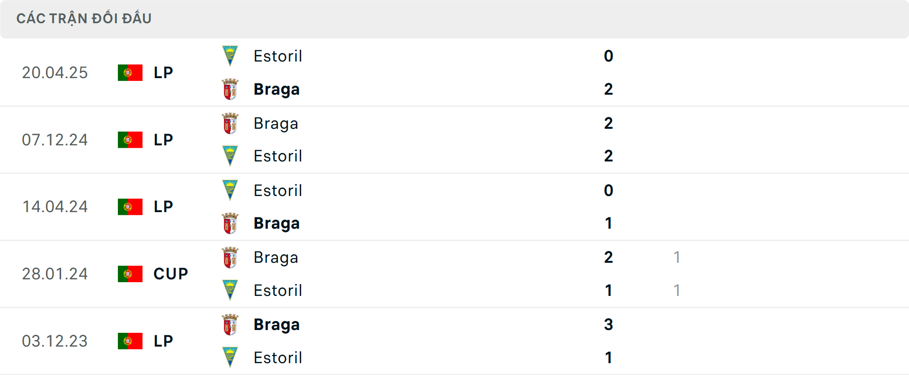
Task: Toggle the LP label in the 03.12.23 match
Action: click(163, 341)
